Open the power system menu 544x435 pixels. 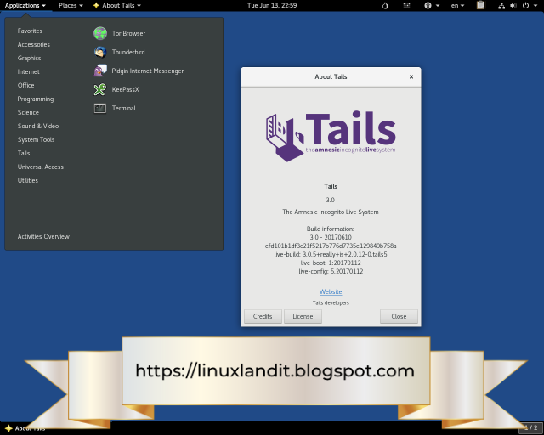coord(530,6)
